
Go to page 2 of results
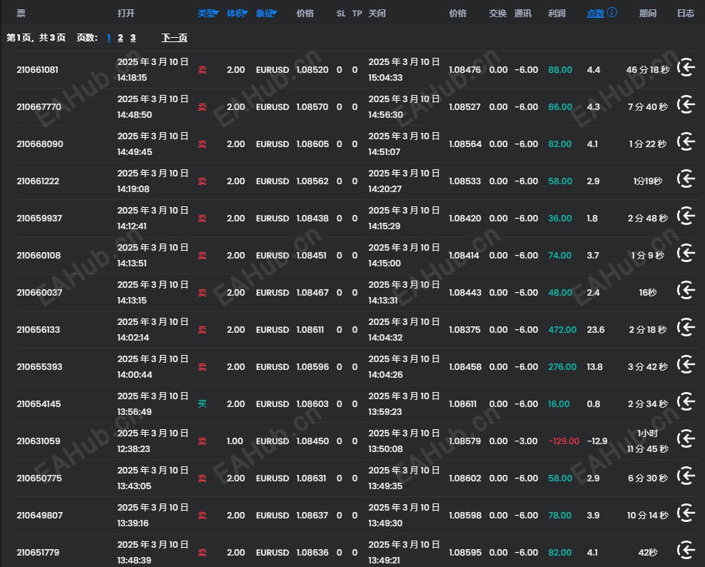(x=120, y=38)
